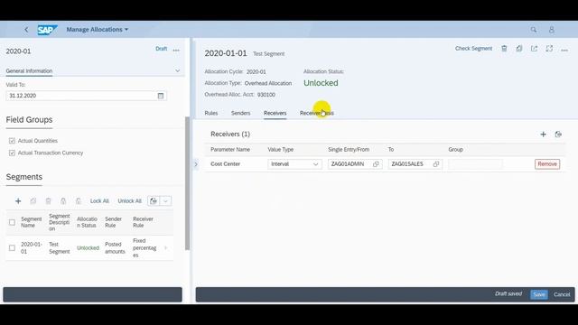Enter full screen with the expand icon
The image size is (578, 325).
[x=549, y=49]
